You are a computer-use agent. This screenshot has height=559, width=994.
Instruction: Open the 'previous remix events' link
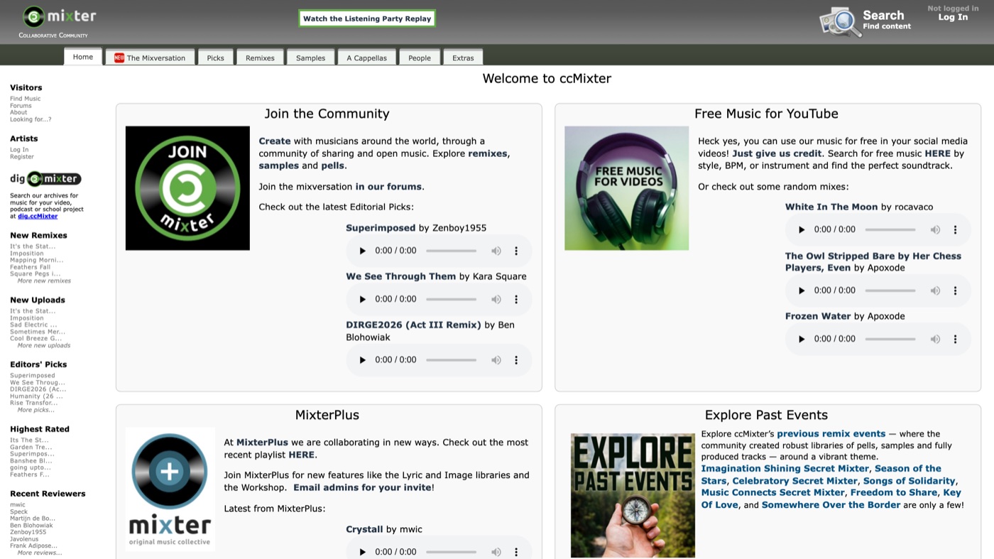coord(831,434)
